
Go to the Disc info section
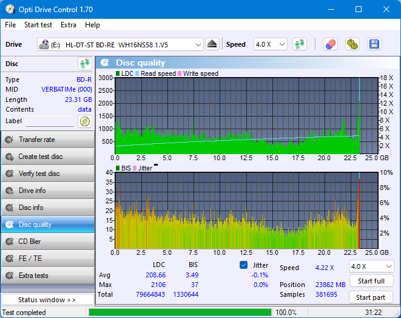pos(48,208)
